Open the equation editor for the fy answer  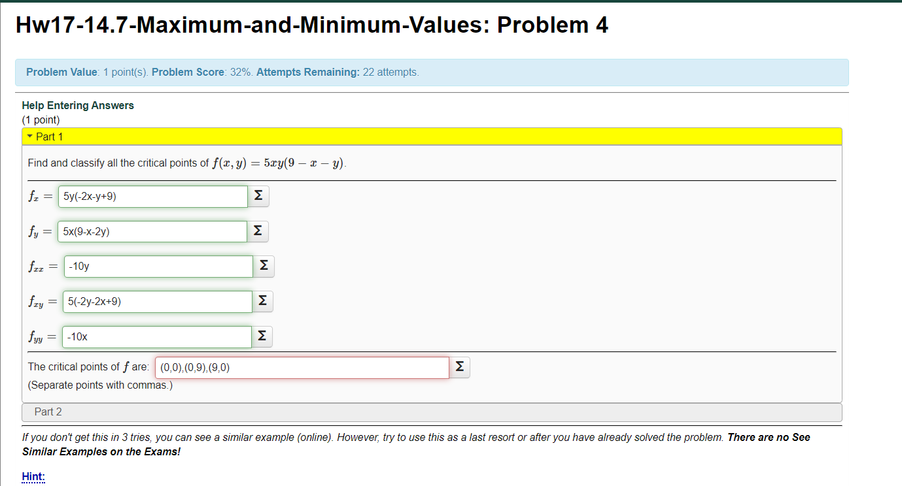click(258, 231)
